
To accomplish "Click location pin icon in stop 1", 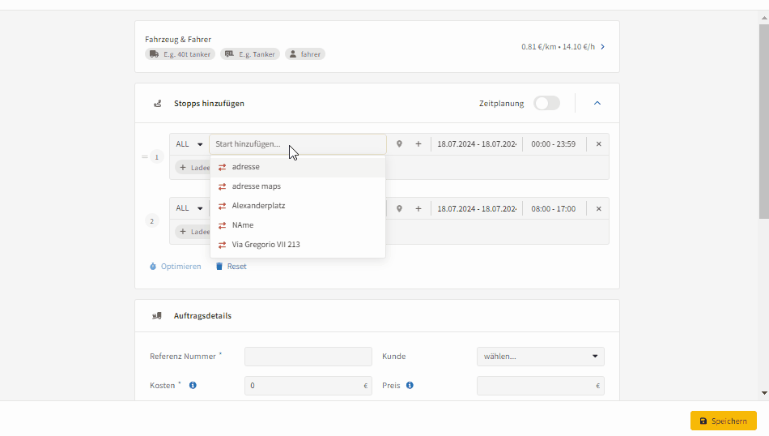I will click(399, 144).
